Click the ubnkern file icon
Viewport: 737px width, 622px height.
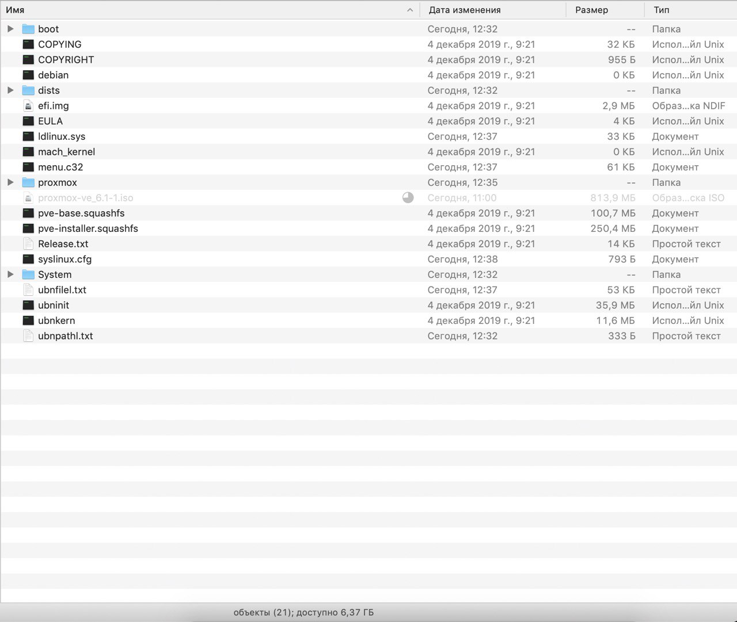coord(28,320)
